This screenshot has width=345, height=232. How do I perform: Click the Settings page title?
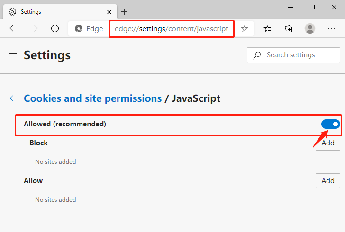47,55
